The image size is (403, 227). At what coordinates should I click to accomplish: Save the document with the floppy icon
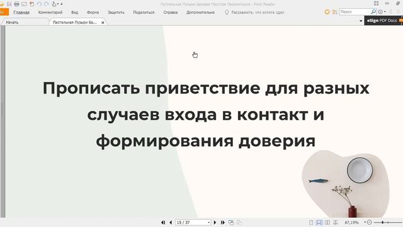[9, 4]
